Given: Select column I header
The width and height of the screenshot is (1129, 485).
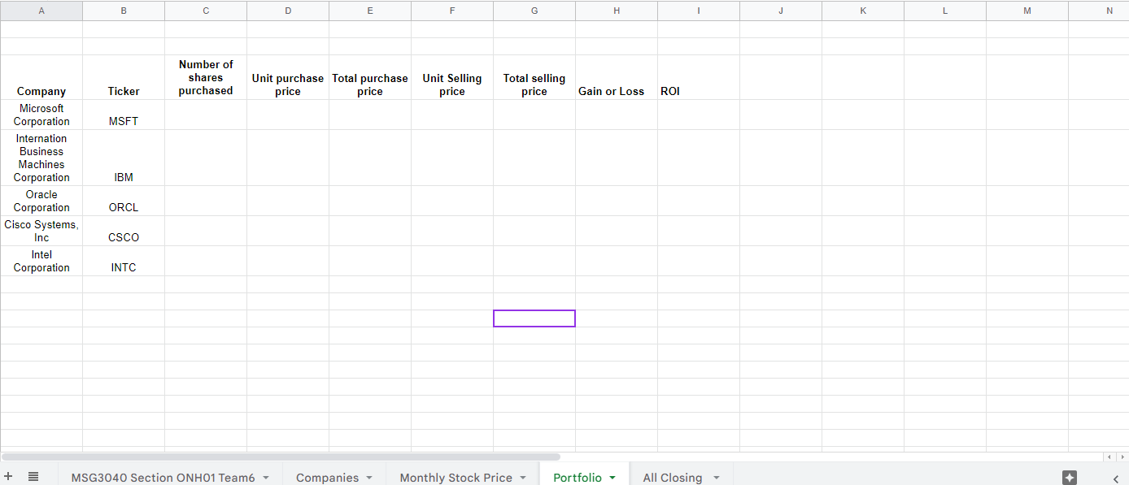Looking at the screenshot, I should pos(699,11).
